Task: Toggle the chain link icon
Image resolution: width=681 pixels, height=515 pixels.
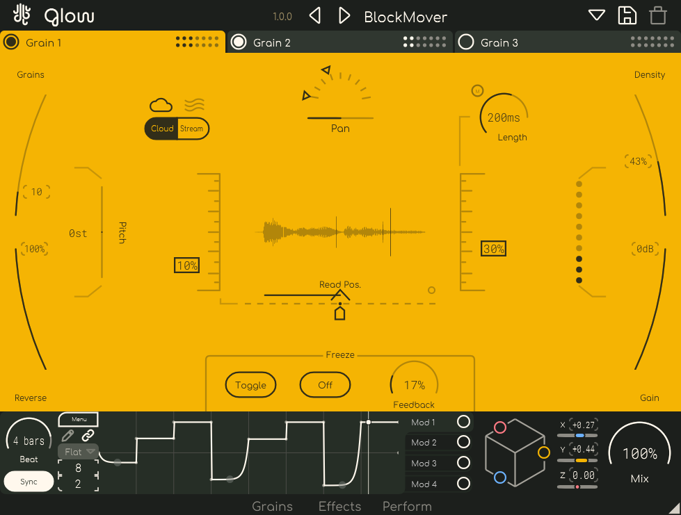Action: point(88,435)
